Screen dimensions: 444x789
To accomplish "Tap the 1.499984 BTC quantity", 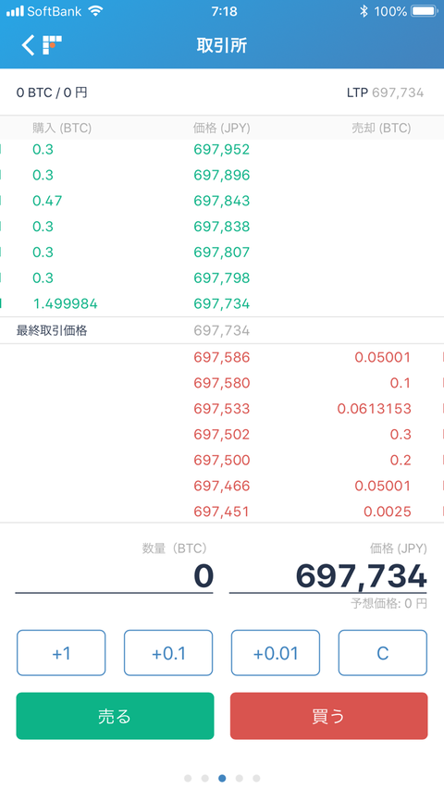I will (x=65, y=303).
